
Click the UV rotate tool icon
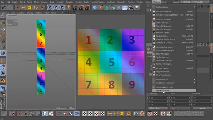click(116, 113)
